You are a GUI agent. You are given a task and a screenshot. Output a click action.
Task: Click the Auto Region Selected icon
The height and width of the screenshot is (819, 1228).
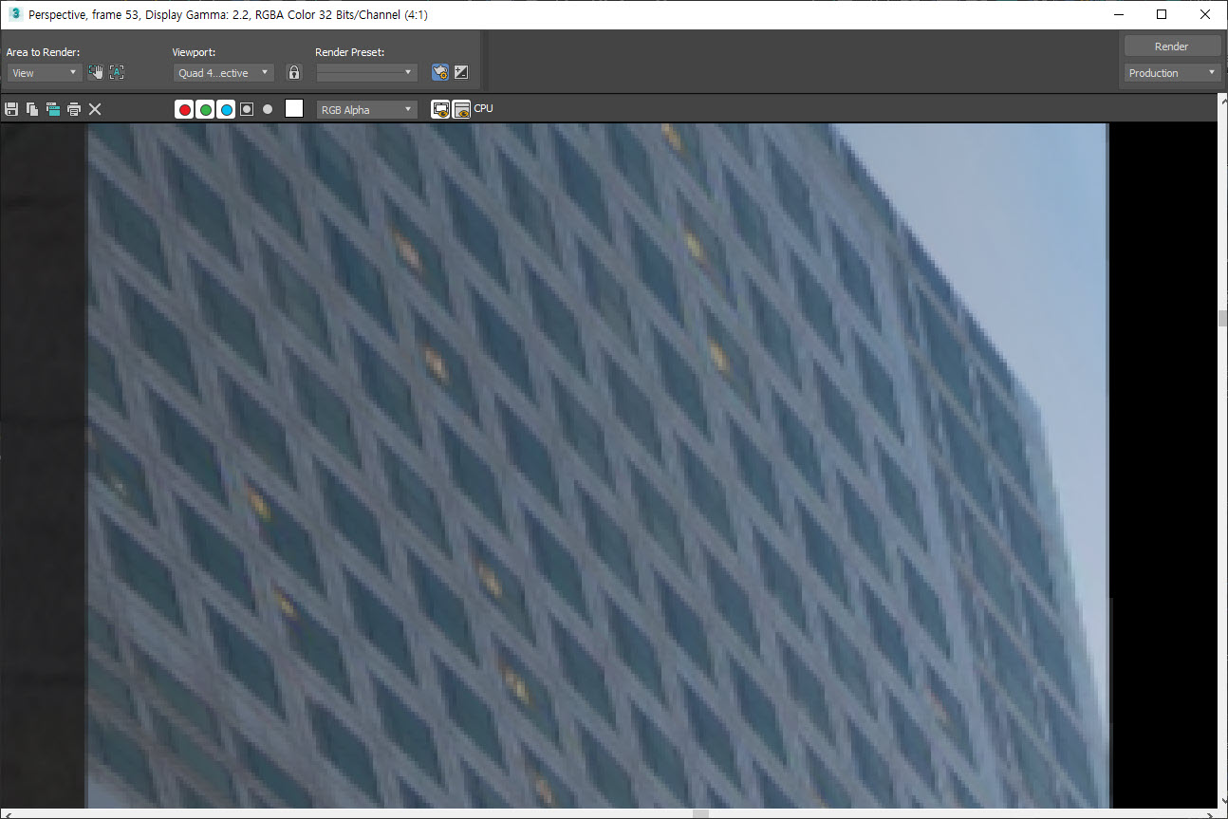tap(117, 72)
